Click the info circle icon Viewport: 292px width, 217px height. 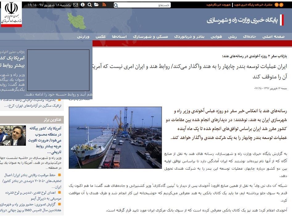click(x=83, y=5)
